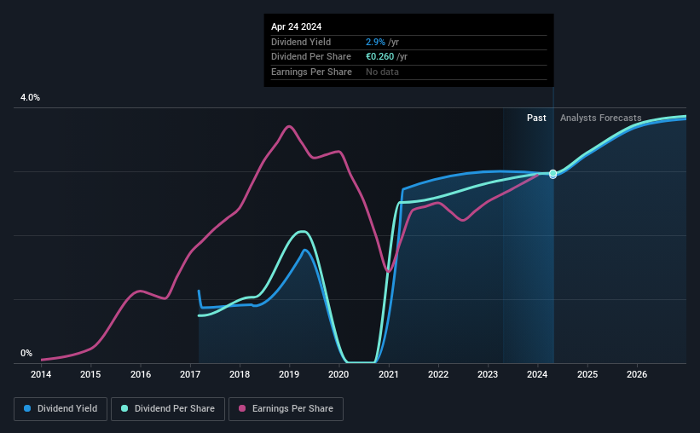The image size is (700, 433).
Task: Click the 0% y-axis label
Action: 26,353
